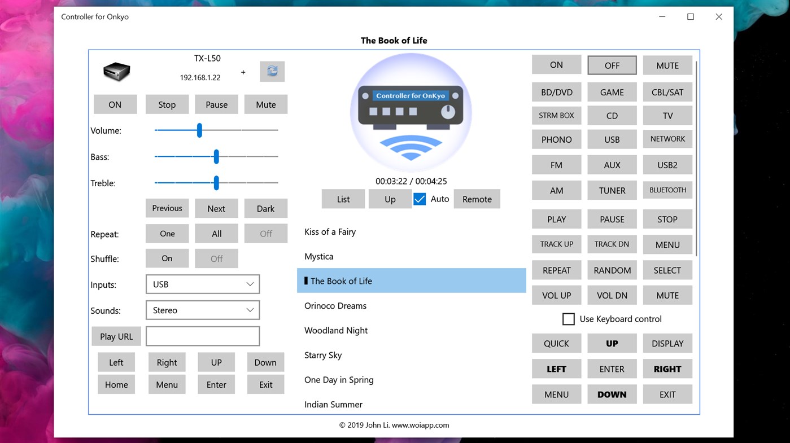Turn Shuffle On
The width and height of the screenshot is (790, 443).
pos(167,258)
